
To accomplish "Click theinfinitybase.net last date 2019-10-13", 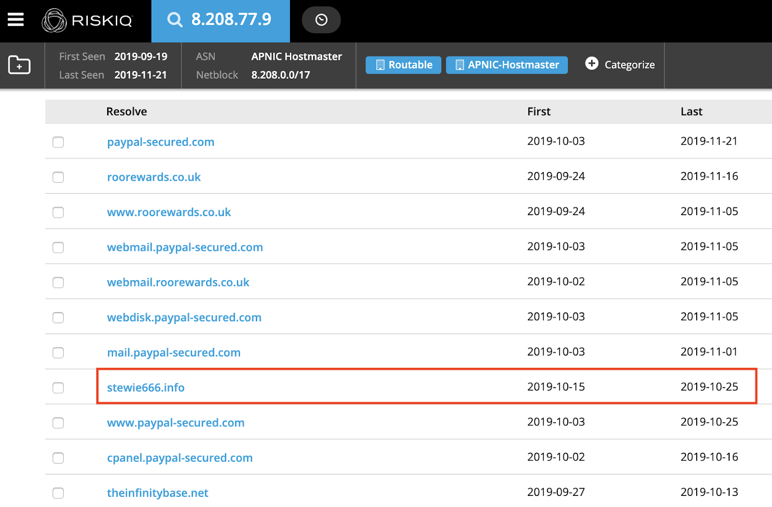I will point(709,492).
